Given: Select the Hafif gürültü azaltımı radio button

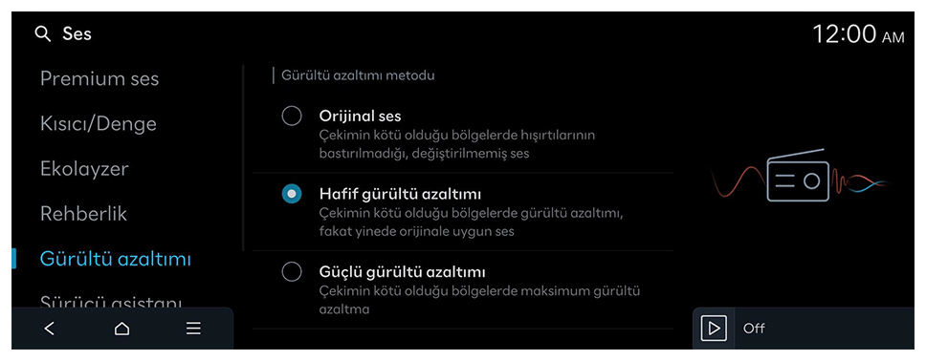Looking at the screenshot, I should coord(292,194).
